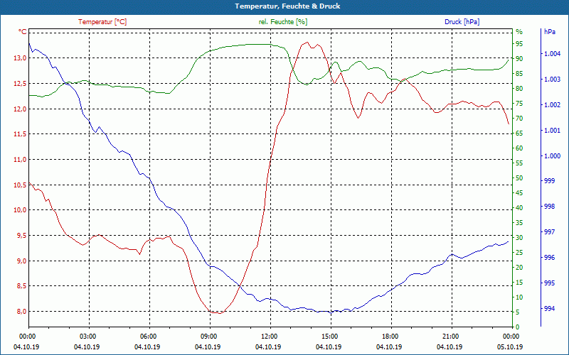Click the '°C' unit label on the temperature axis
Screen dimensions: 569x355
[23, 32]
